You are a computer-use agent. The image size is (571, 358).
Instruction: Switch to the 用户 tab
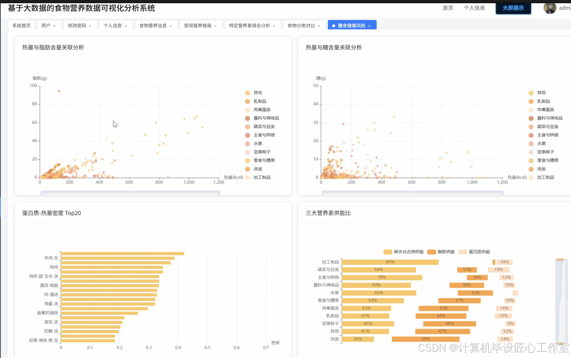46,26
